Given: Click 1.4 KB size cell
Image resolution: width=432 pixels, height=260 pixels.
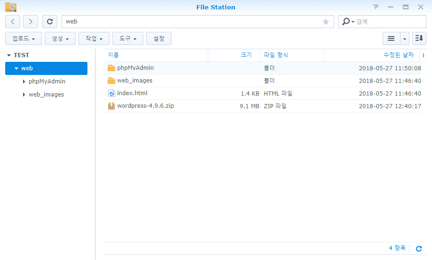Looking at the screenshot, I should click(250, 94).
